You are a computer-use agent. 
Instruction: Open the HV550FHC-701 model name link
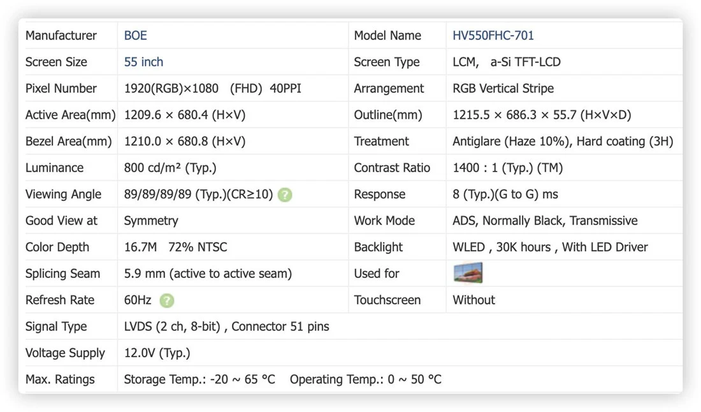pyautogui.click(x=493, y=35)
